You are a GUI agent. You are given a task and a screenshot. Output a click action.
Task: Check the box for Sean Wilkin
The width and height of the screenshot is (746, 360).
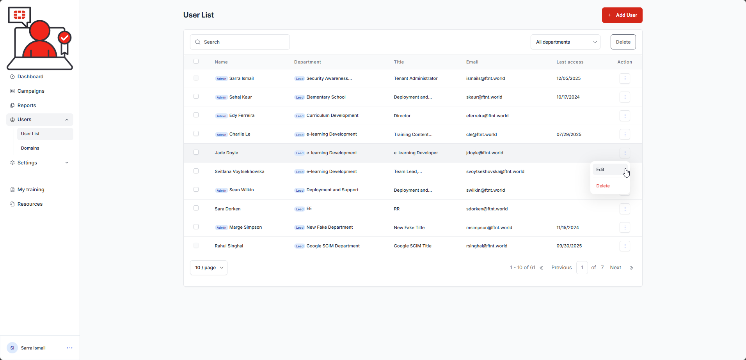click(x=196, y=189)
